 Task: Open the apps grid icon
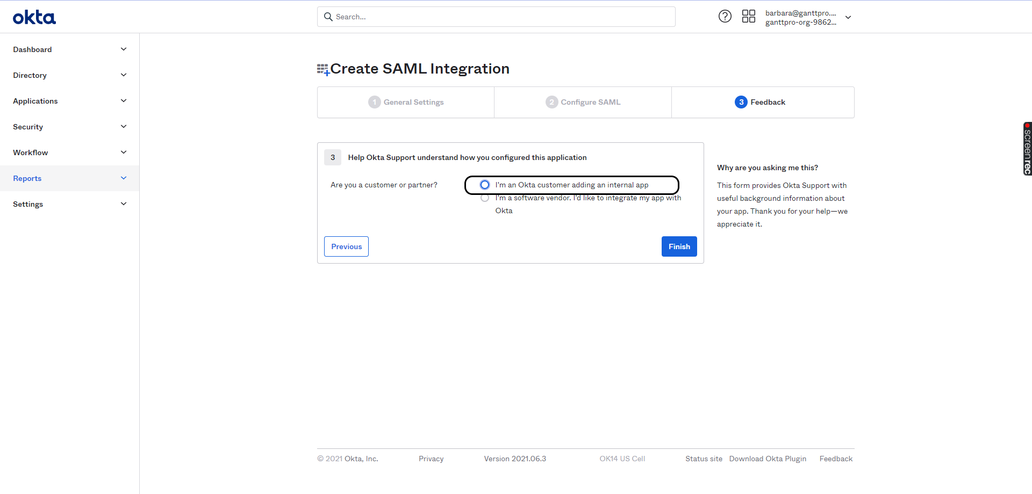748,16
